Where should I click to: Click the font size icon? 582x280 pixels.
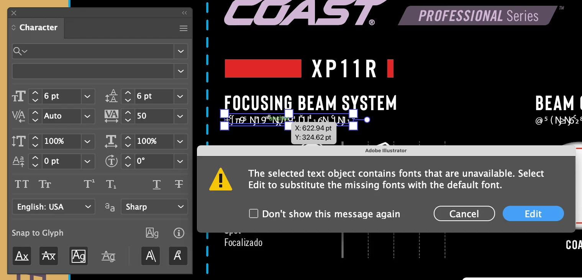(x=19, y=96)
